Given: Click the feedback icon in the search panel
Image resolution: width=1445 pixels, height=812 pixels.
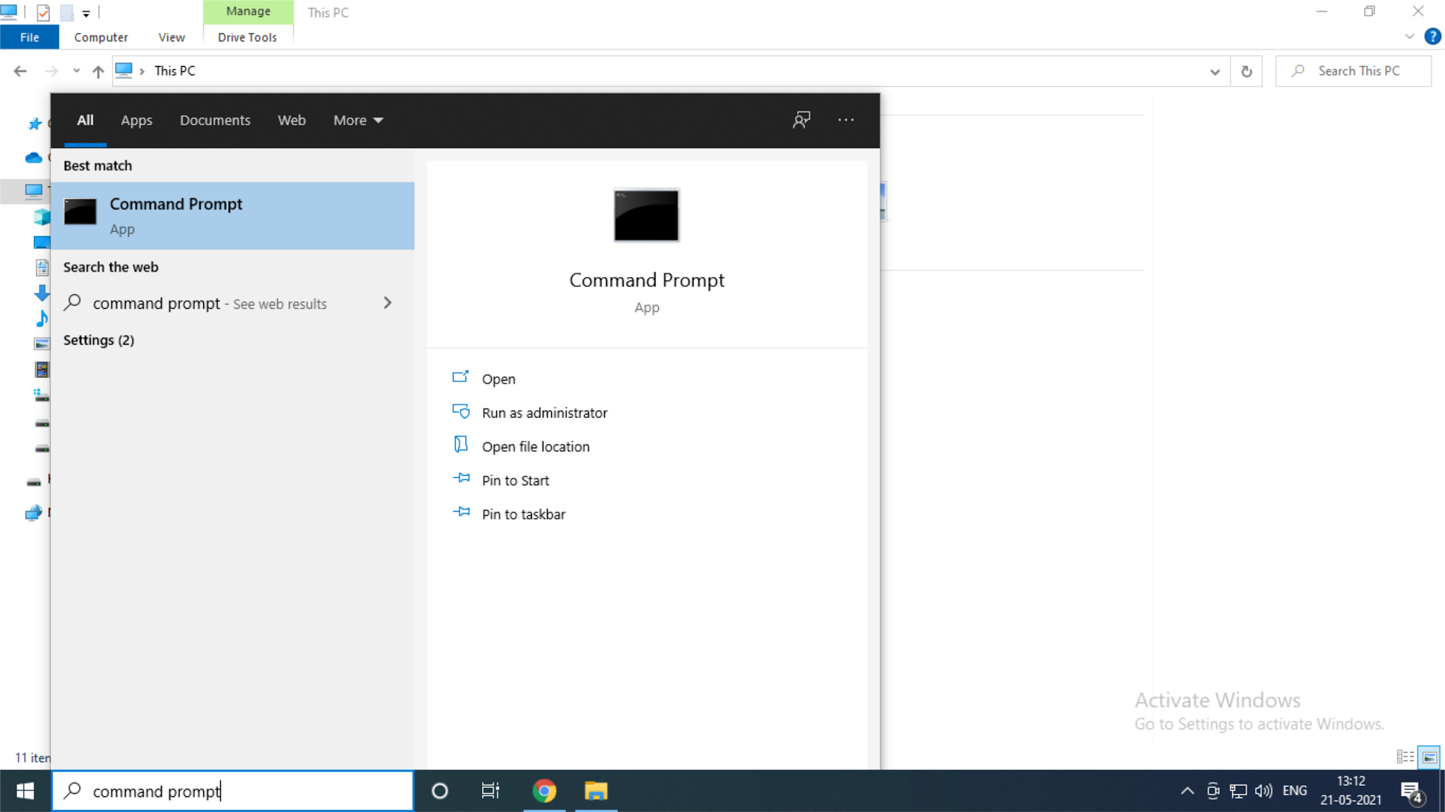Looking at the screenshot, I should [801, 120].
